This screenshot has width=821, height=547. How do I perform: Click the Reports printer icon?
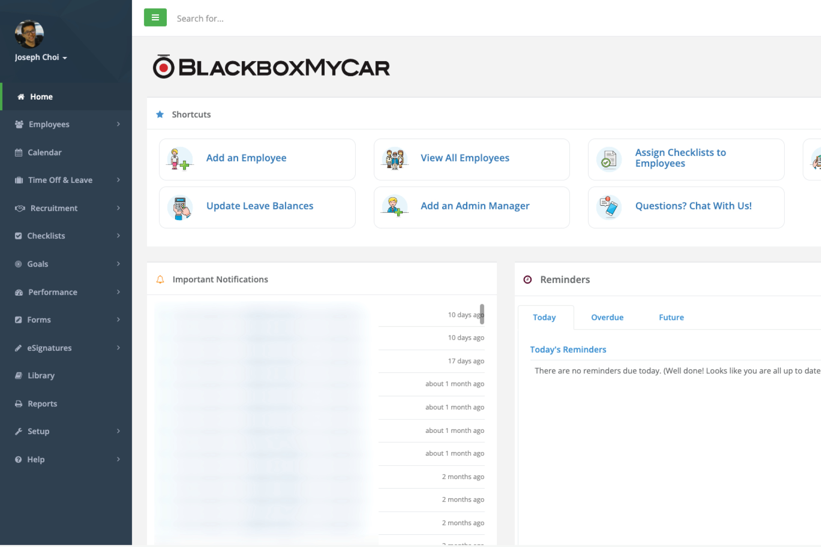18,404
